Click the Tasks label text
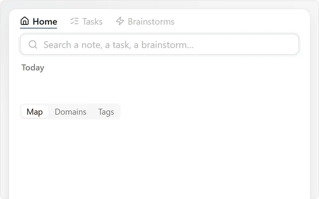 [92, 21]
